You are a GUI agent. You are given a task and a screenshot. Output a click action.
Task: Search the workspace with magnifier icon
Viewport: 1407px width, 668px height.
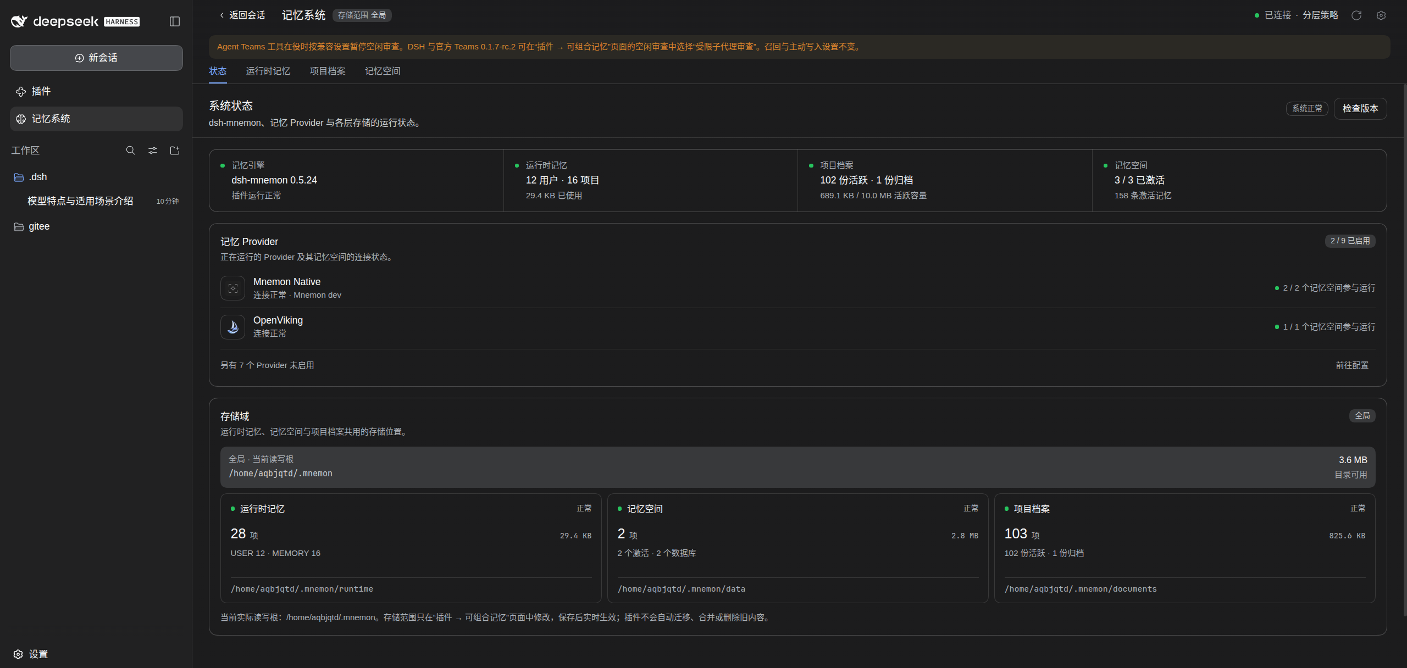[130, 151]
